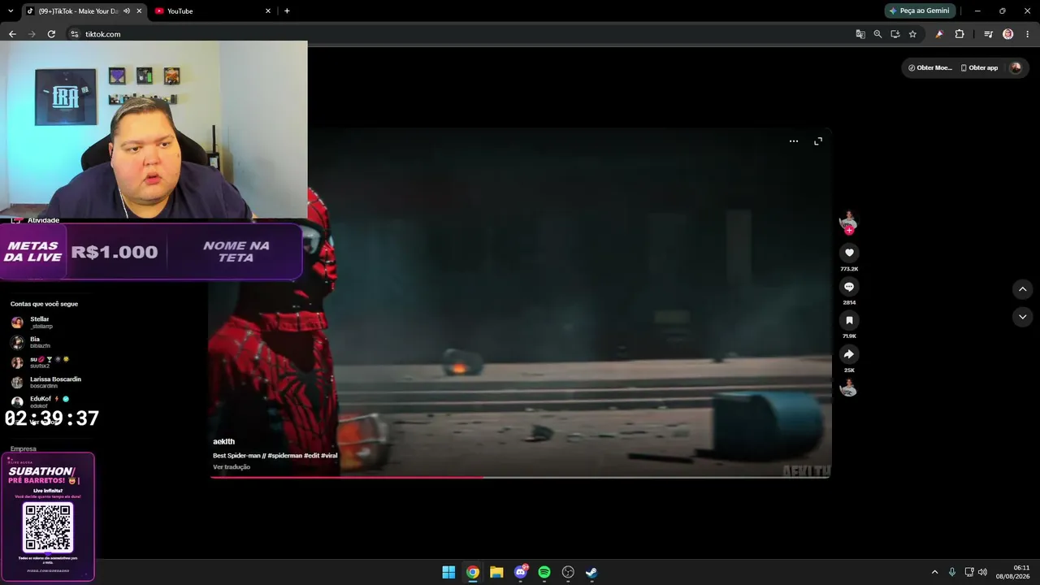
Task: Skip to the next video
Action: 1022,317
